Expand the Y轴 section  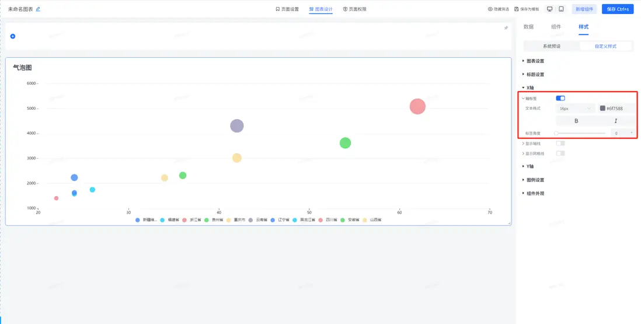click(528, 166)
